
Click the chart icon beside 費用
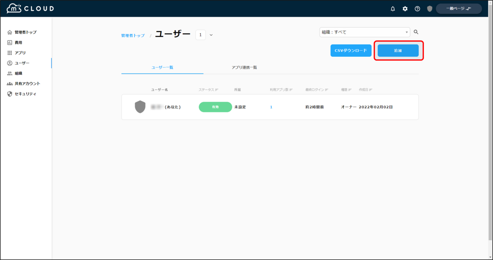(x=10, y=42)
